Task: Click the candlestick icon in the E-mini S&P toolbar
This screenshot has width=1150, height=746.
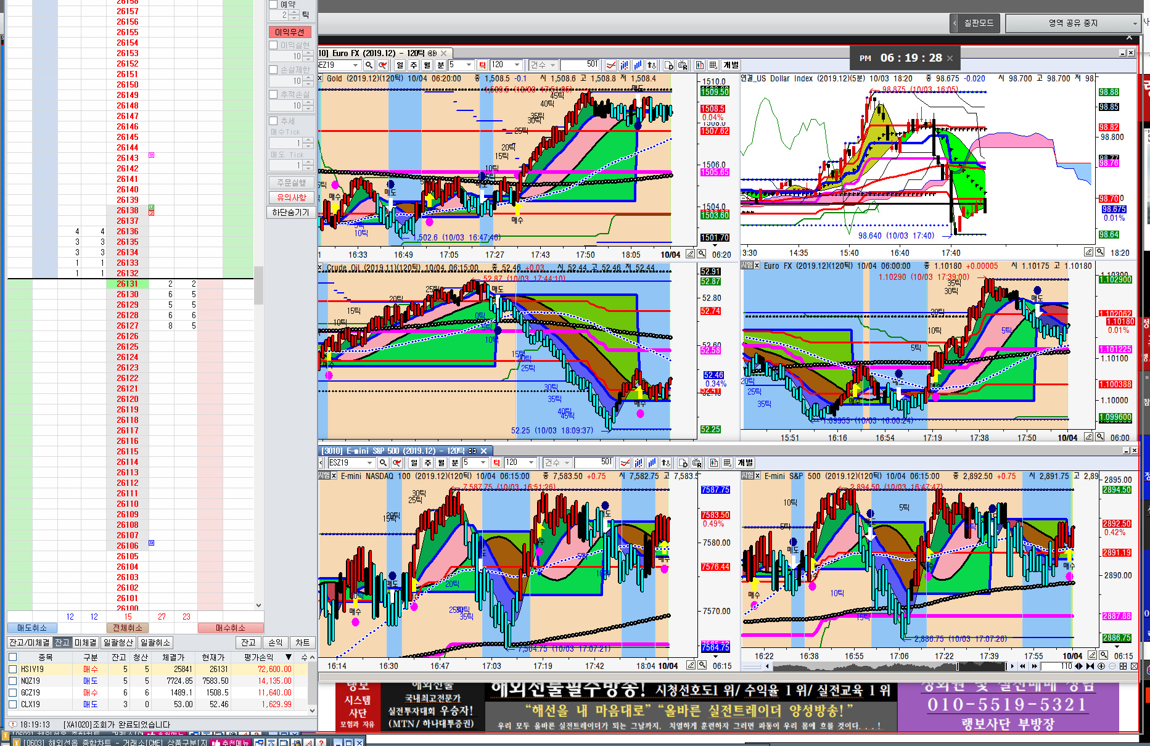Action: pyautogui.click(x=714, y=463)
